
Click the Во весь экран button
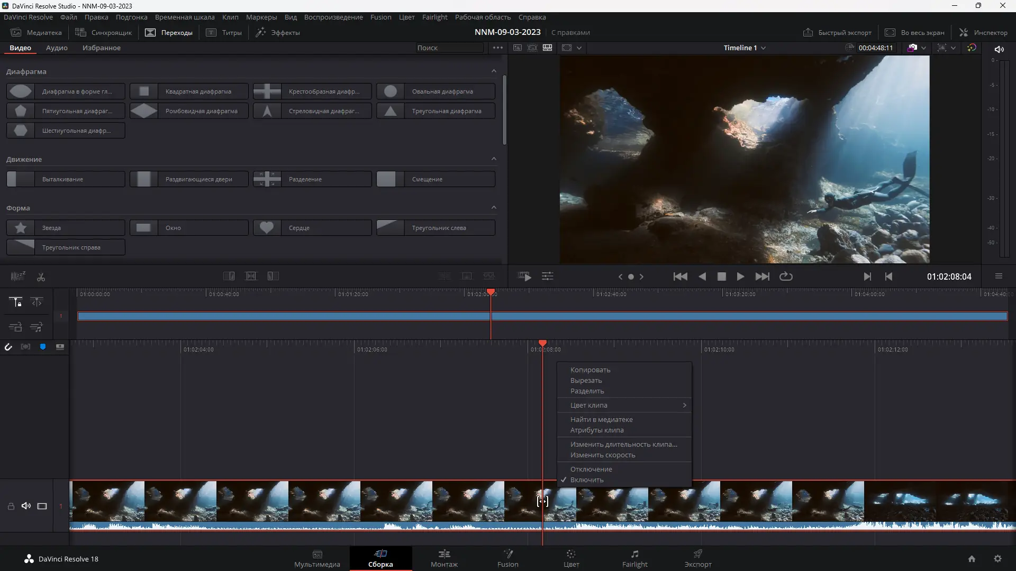pos(915,32)
